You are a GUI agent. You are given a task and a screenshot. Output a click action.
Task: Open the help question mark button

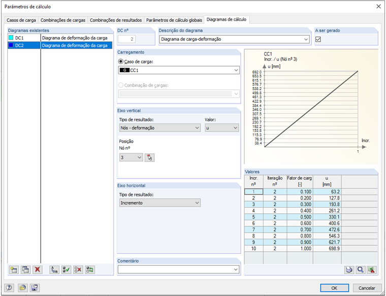[x=9, y=288]
